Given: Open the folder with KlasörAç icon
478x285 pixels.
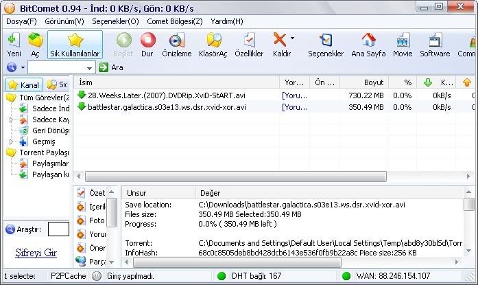Looking at the screenshot, I should click(213, 41).
